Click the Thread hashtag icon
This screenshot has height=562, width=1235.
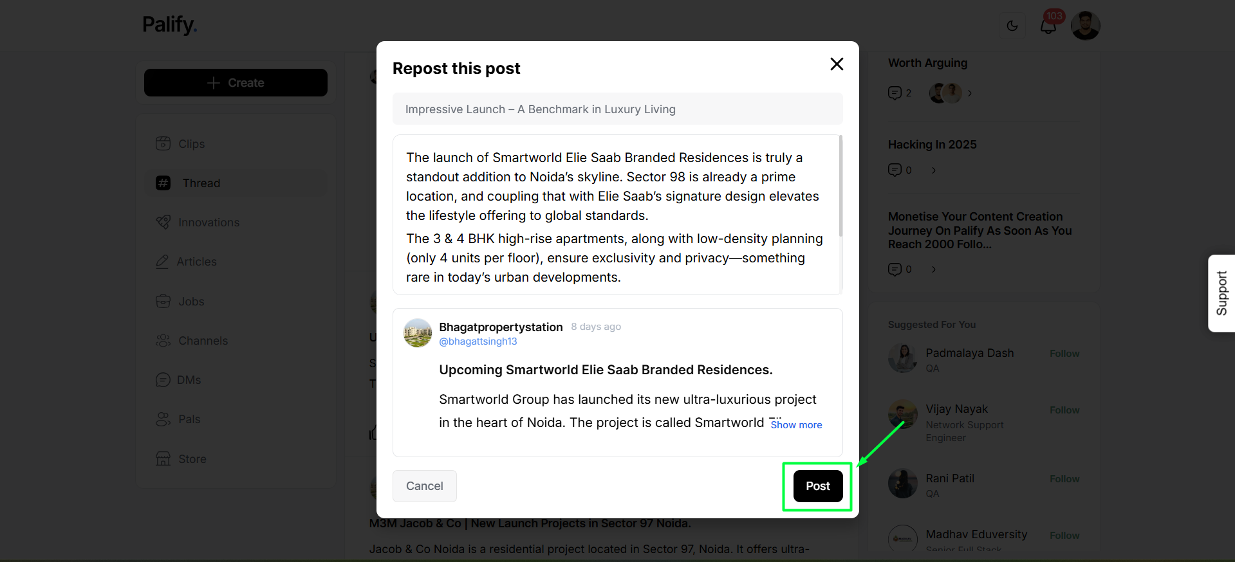(x=163, y=183)
